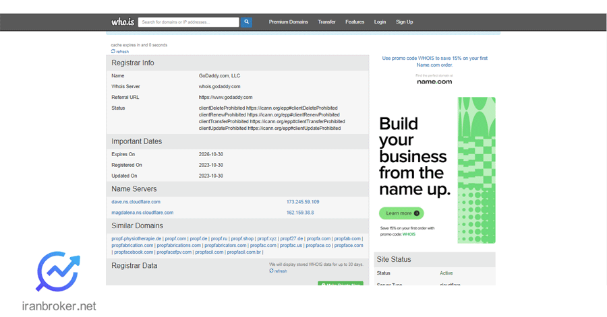Open propfac.us similar domain

pyautogui.click(x=291, y=245)
